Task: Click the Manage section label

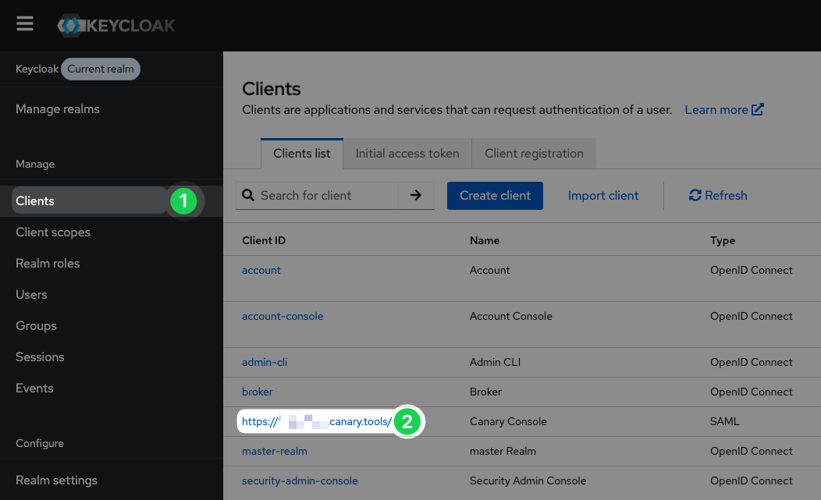Action: 35,164
